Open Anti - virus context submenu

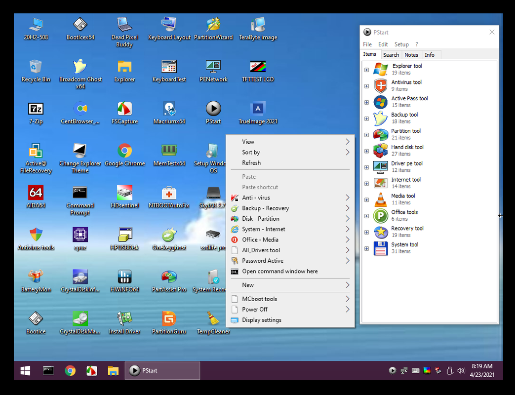point(290,197)
